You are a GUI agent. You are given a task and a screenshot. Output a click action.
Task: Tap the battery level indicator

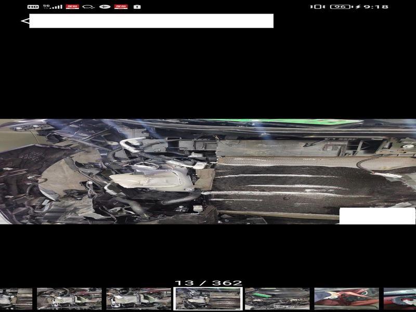point(341,7)
